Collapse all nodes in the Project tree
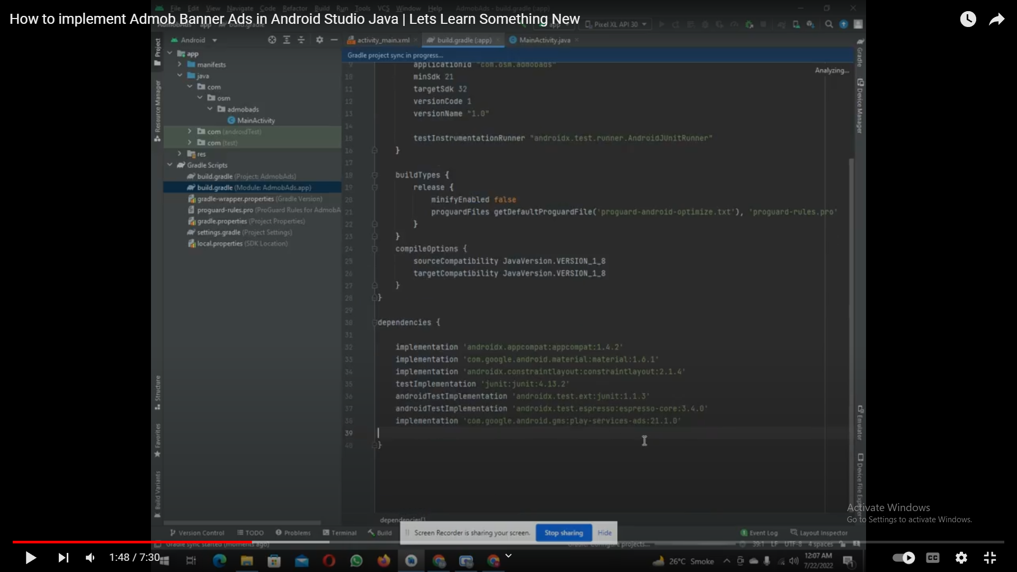This screenshot has height=572, width=1017. [301, 40]
